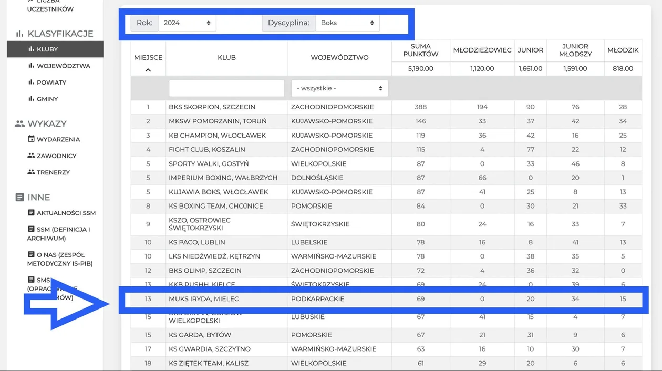Screen dimensions: 662x371
Task: Select Sporty Walki, Gostyń row
Action: [x=386, y=164]
